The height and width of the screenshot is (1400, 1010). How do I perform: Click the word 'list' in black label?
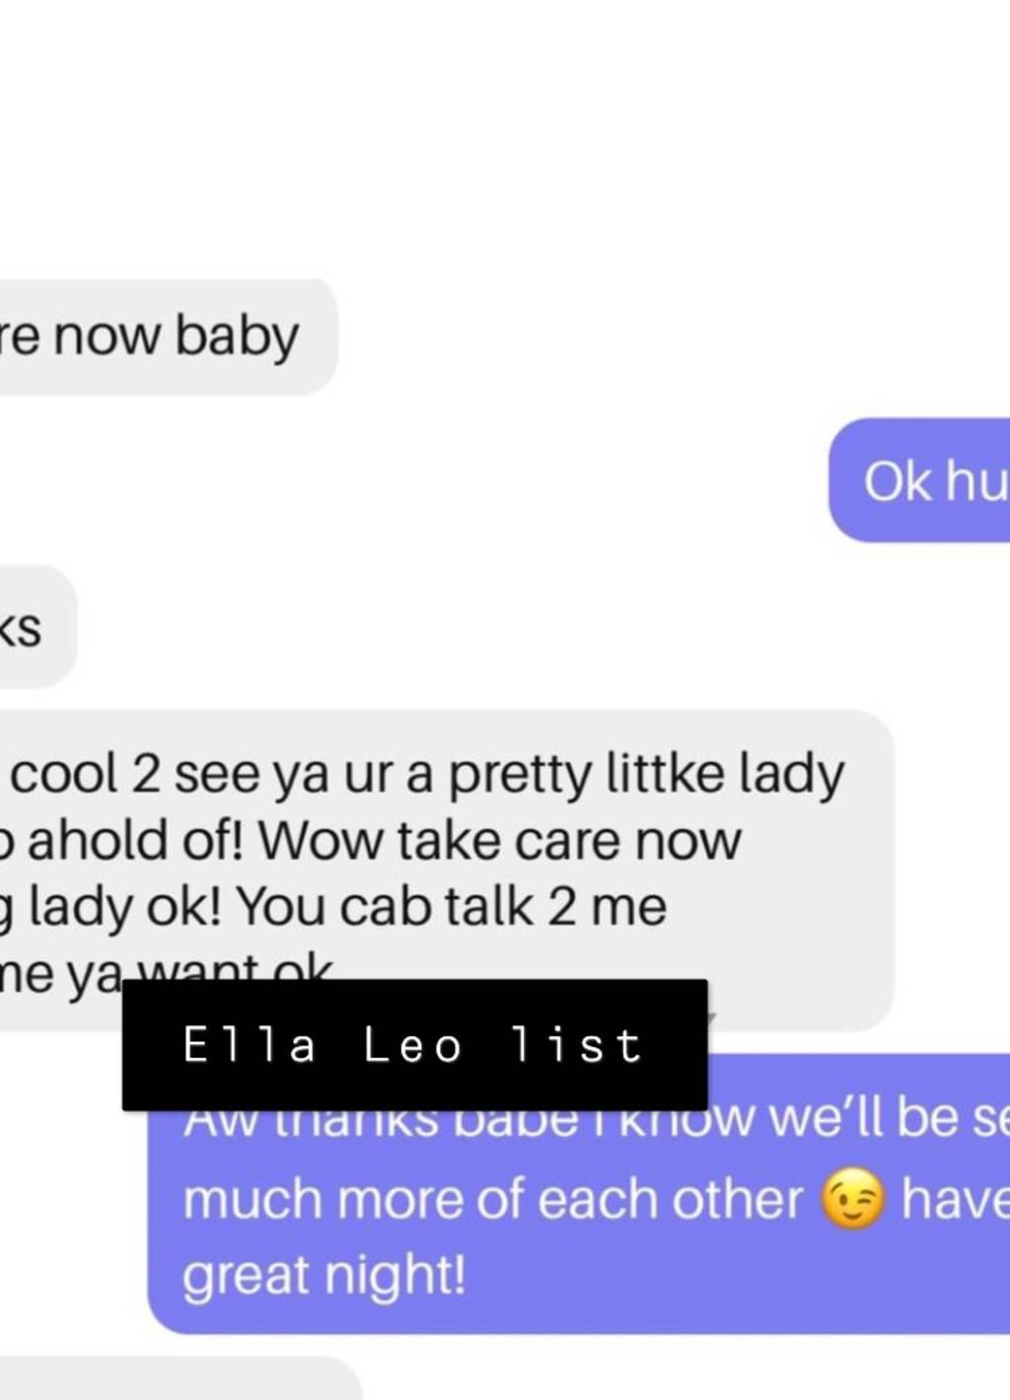576,1045
